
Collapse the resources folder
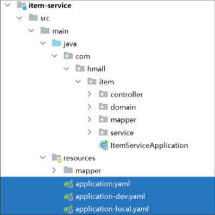click(43, 157)
